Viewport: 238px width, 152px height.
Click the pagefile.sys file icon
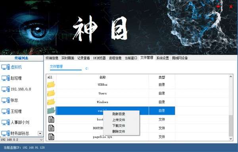[x=51, y=137]
